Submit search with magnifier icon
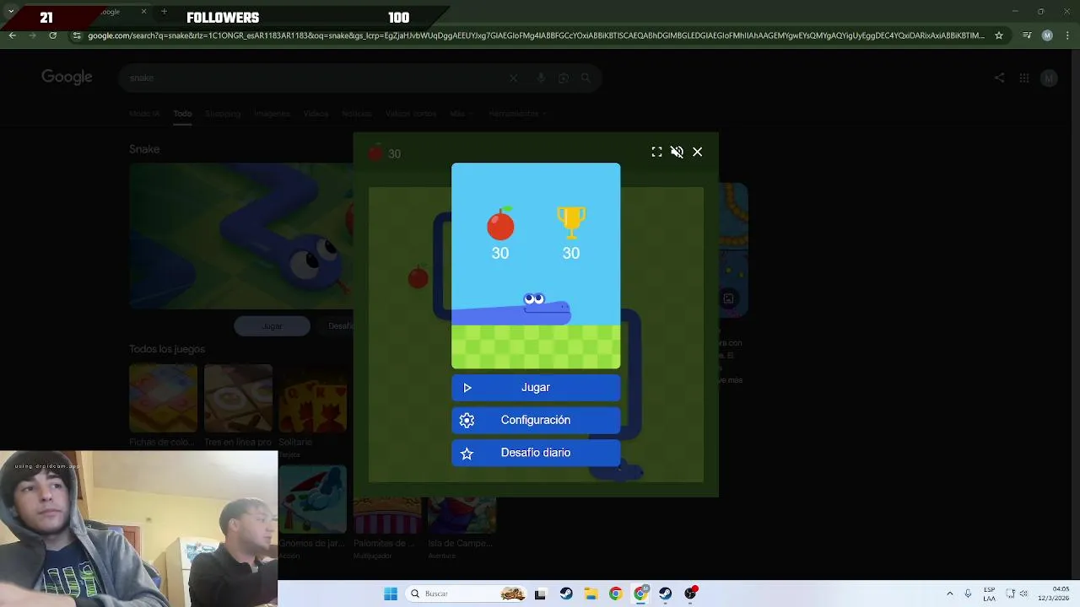 click(586, 78)
